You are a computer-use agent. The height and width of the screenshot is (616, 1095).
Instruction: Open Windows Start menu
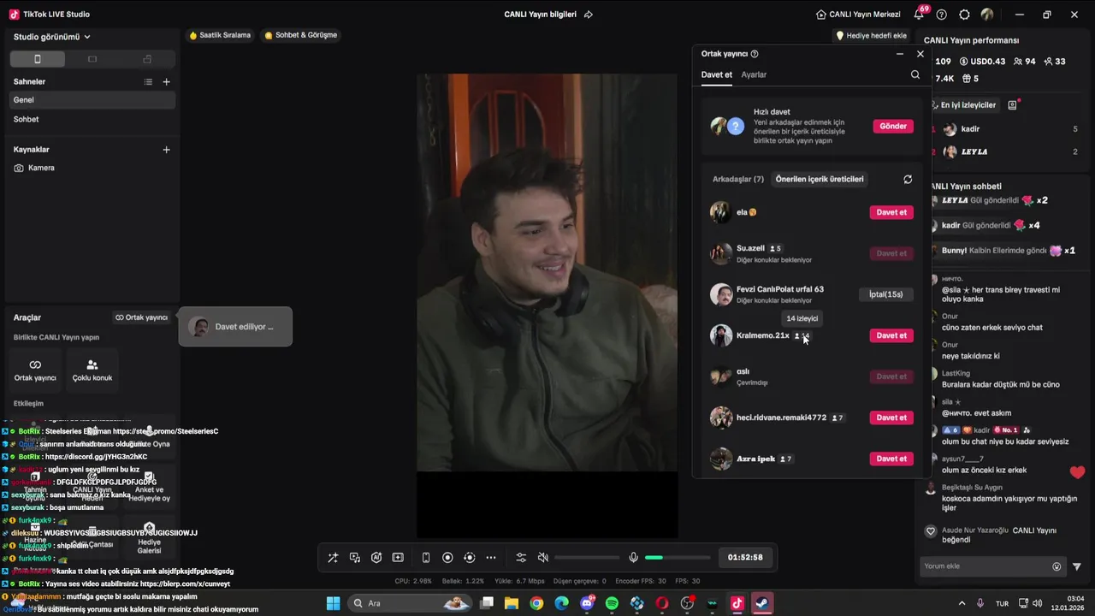click(x=334, y=603)
